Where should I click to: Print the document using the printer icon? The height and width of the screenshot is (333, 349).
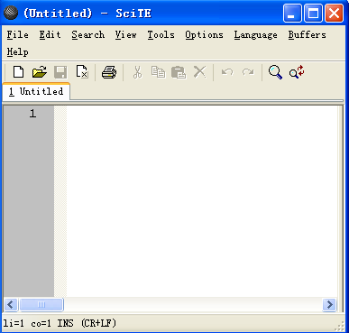pos(109,72)
